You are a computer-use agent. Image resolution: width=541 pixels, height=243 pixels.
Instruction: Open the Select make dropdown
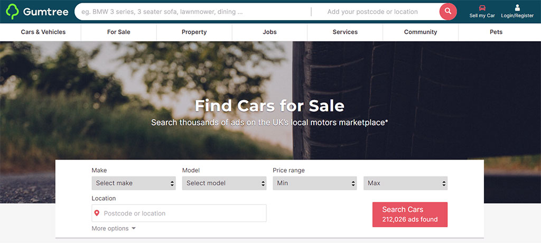point(134,183)
